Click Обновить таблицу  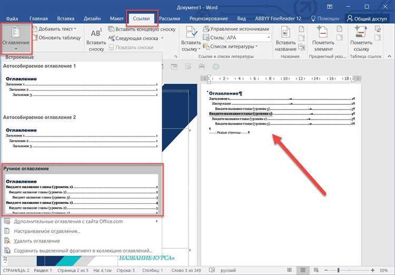coord(57,38)
